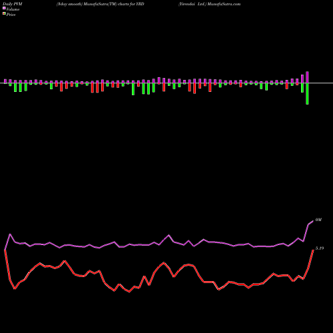Image resolution: width=333 pixels, height=333 pixels.
Task: Click the 'Volume' legend label
Action: pyautogui.click(x=13, y=9)
